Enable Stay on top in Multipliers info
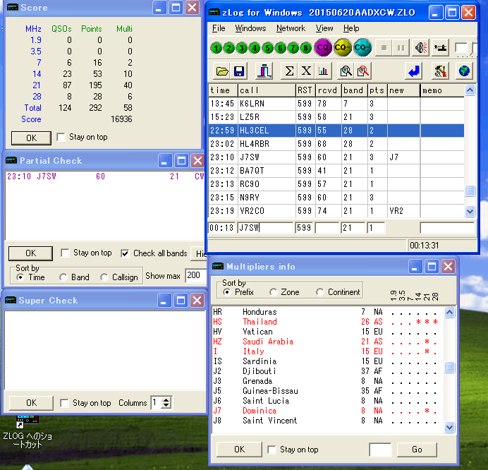Screen dimensions: 488x470 pyautogui.click(x=272, y=450)
